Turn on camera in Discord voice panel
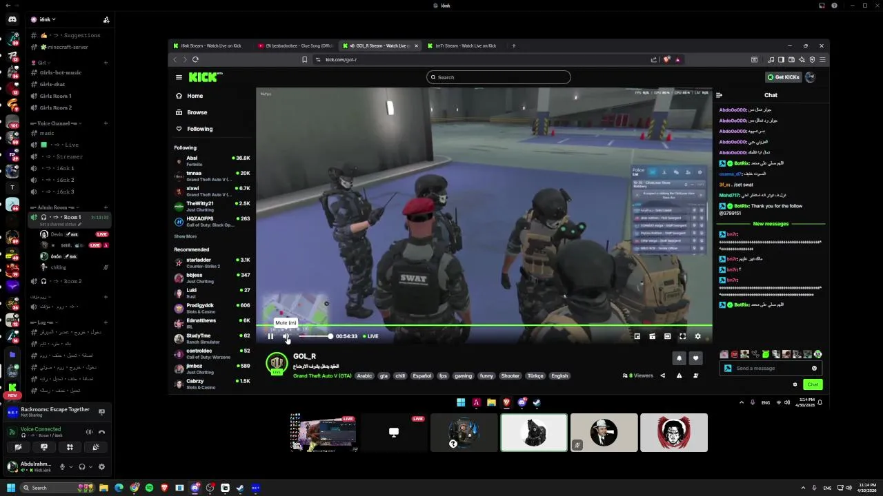This screenshot has height=496, width=883. click(18, 447)
